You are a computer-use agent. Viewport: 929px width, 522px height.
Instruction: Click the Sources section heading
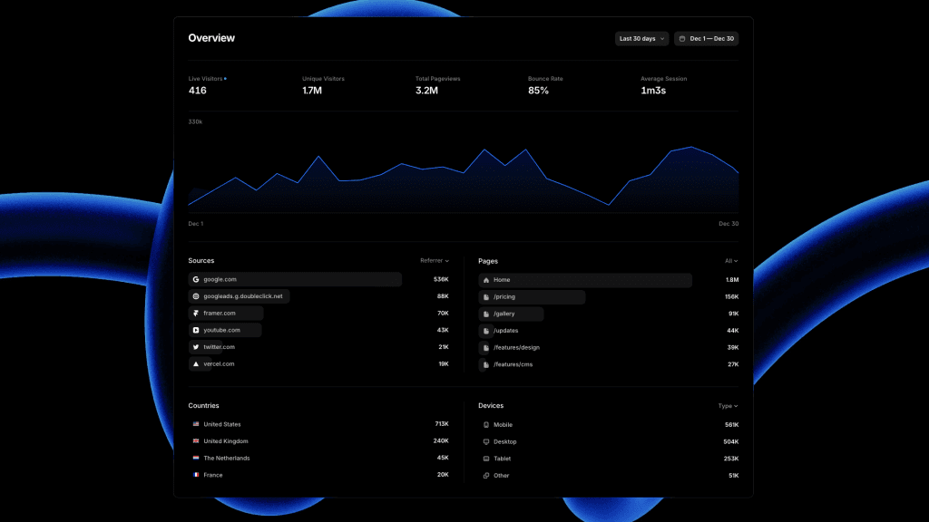tap(201, 260)
